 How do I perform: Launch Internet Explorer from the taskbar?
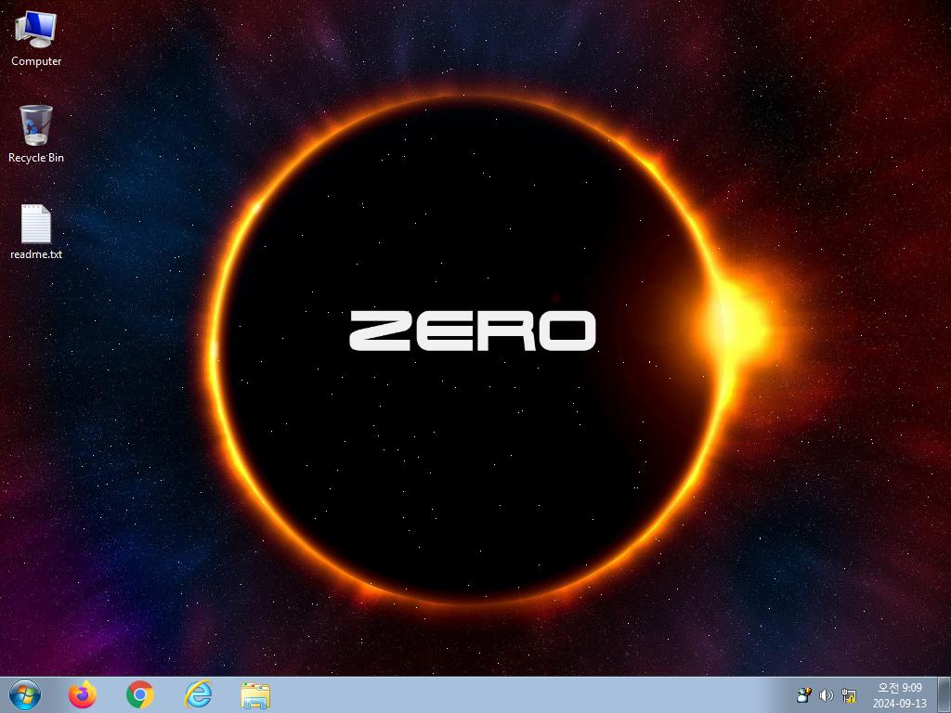199,694
